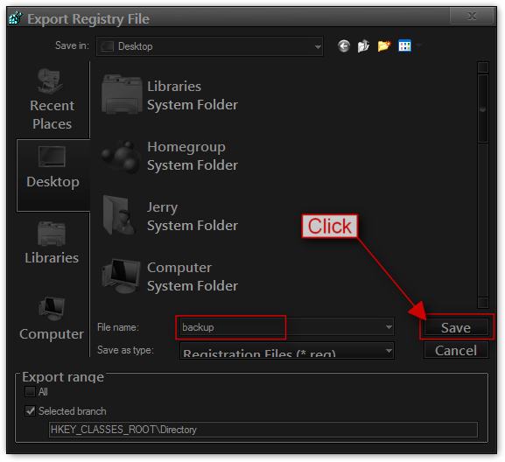Click the Cancel button
This screenshot has width=505, height=462.
pos(456,350)
